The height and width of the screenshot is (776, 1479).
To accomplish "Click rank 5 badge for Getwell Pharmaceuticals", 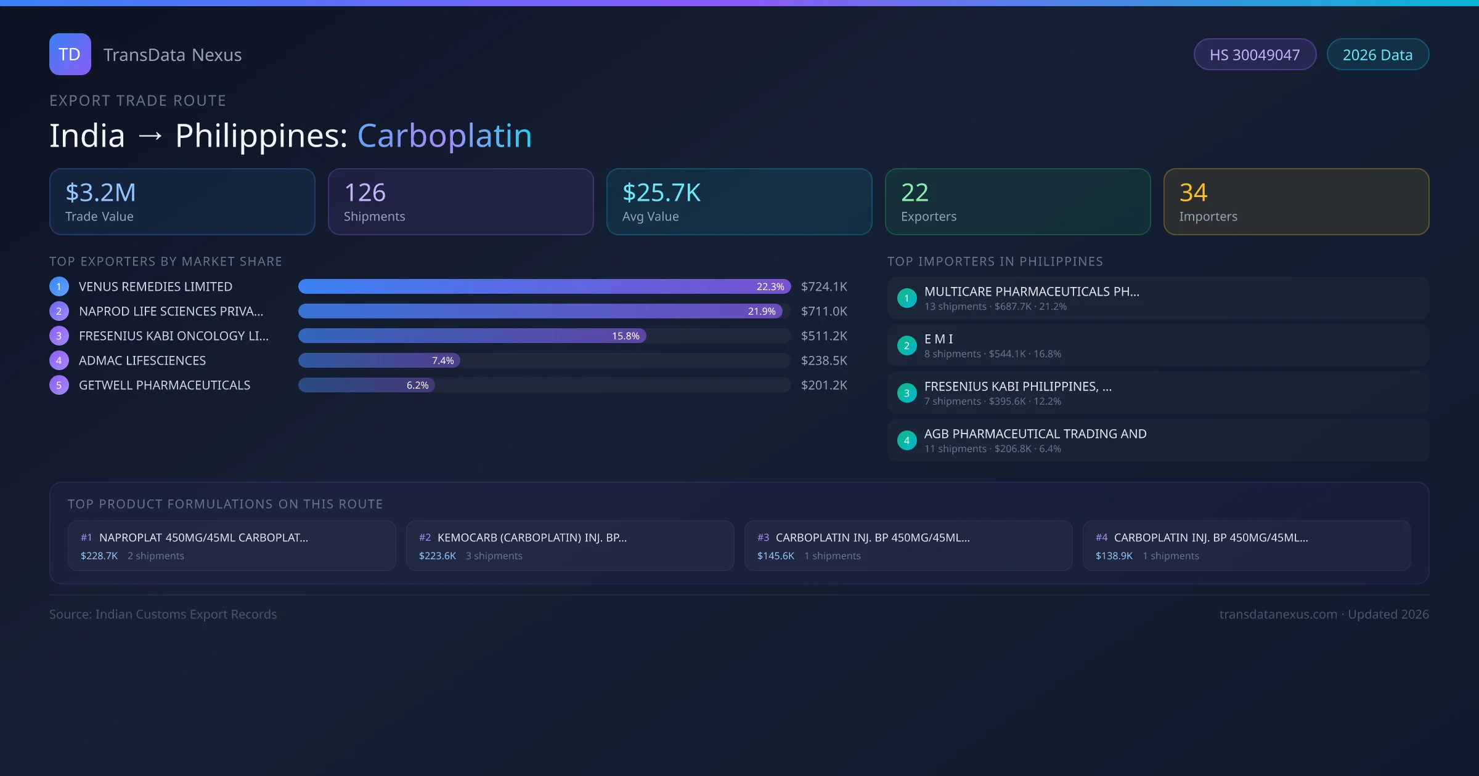I will click(x=59, y=385).
